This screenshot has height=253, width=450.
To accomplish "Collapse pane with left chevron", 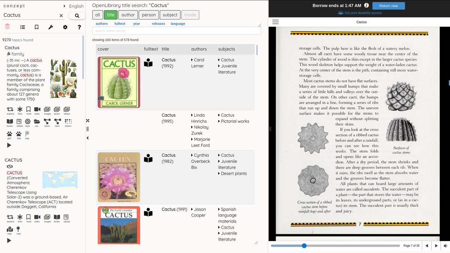I will [87, 138].
